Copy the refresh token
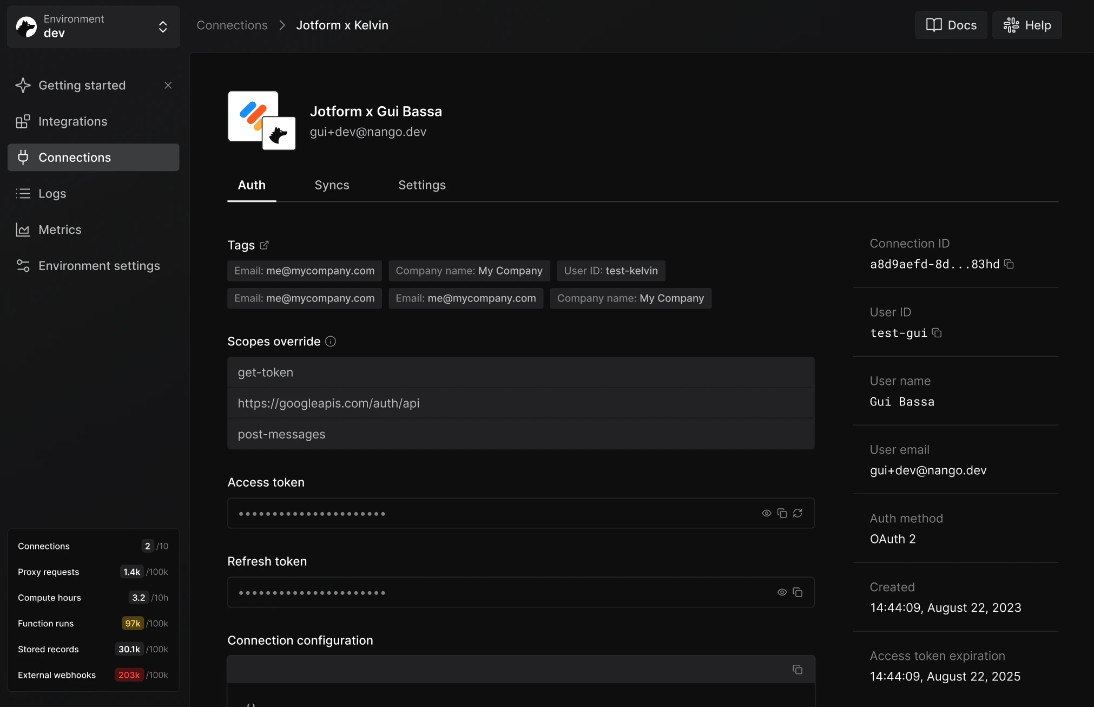The width and height of the screenshot is (1094, 707). 798,592
